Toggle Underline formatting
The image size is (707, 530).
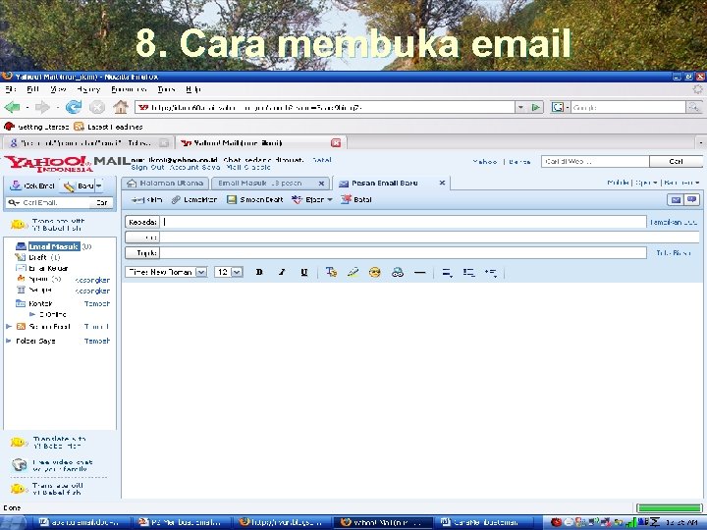pos(304,272)
